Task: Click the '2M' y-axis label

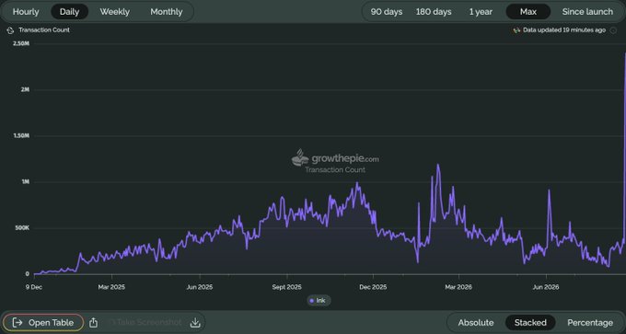Action: pos(26,90)
